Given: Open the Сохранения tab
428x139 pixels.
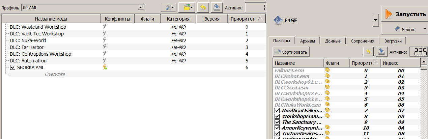Looking at the screenshot, I should [362, 41].
